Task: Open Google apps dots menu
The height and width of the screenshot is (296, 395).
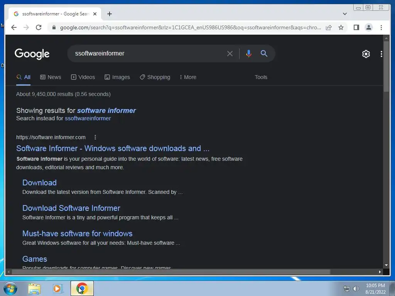Action: tap(381, 54)
